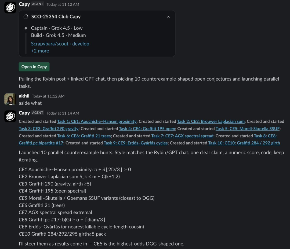290x249 pixels.
Task: Expand the '+2 more' items in card
Action: point(40,51)
